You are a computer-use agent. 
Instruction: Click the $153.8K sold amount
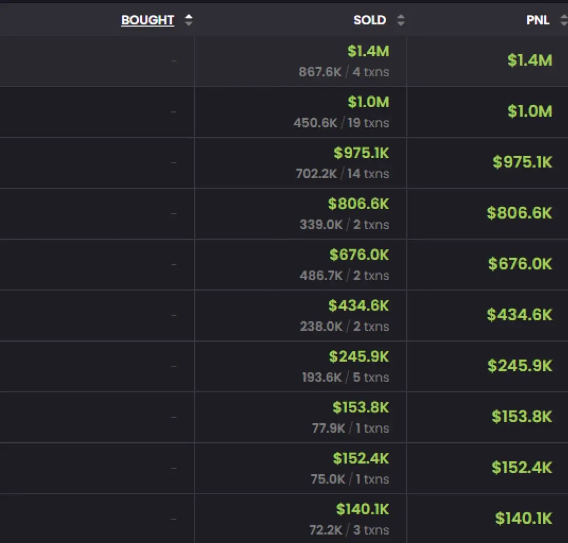tap(361, 408)
